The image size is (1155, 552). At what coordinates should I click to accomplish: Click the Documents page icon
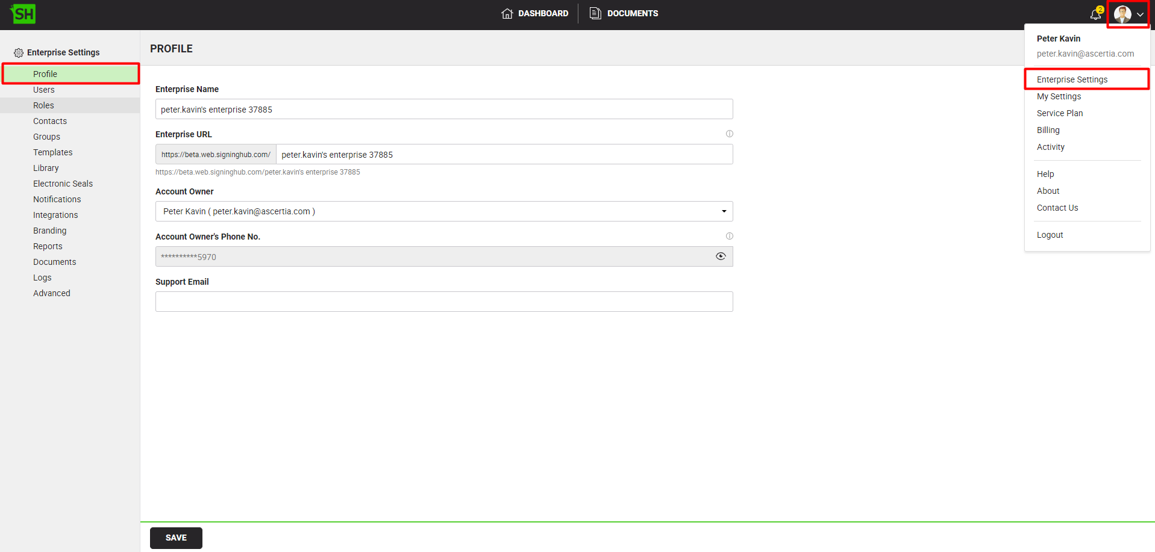[x=595, y=13]
